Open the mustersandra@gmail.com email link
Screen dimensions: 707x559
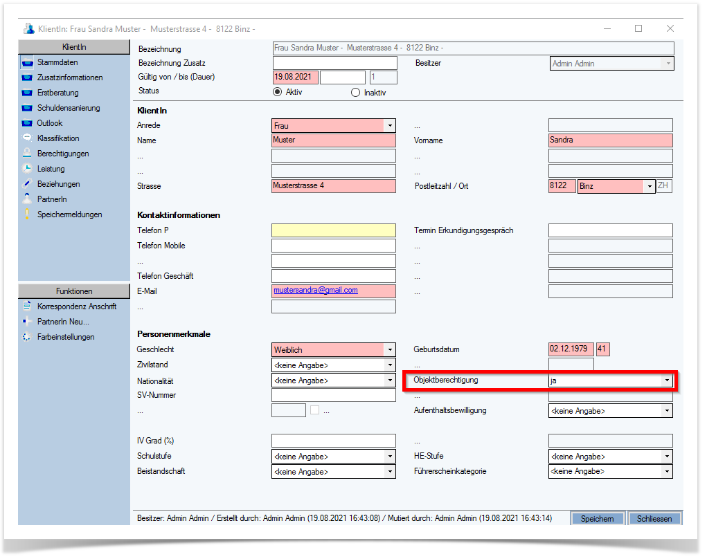pos(316,290)
